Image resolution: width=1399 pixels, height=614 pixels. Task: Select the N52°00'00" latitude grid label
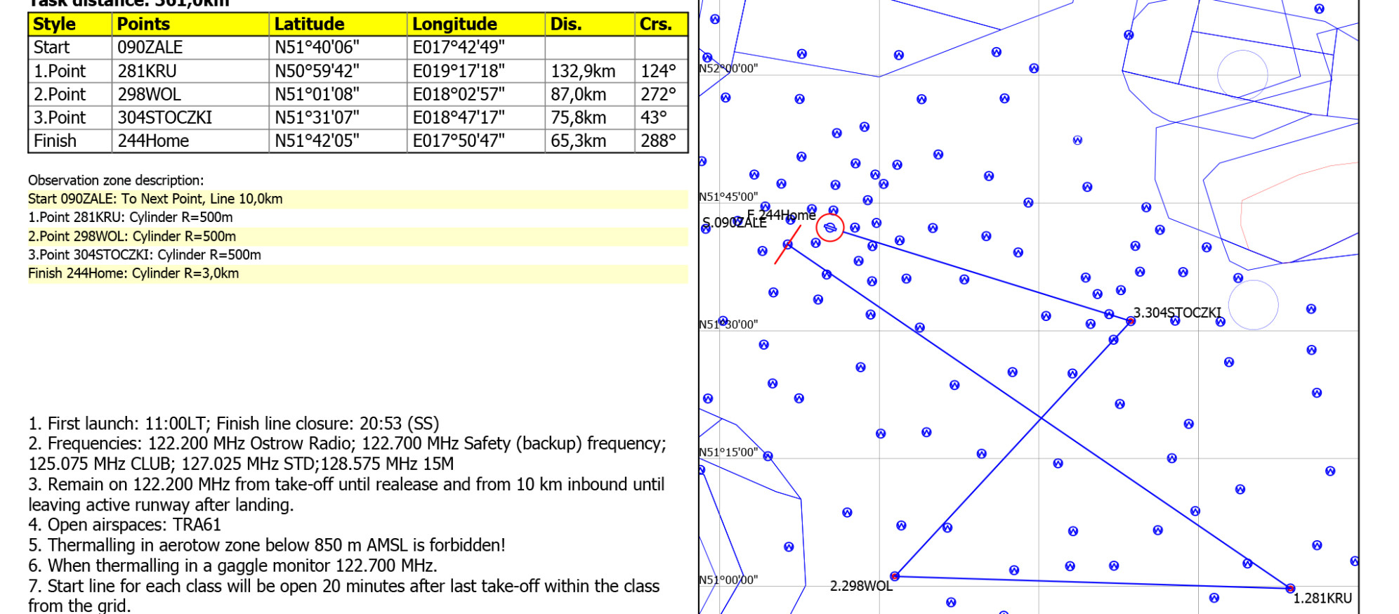728,69
